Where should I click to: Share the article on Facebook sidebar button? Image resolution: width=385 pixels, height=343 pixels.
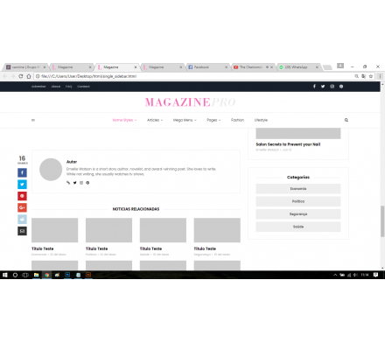tap(22, 172)
